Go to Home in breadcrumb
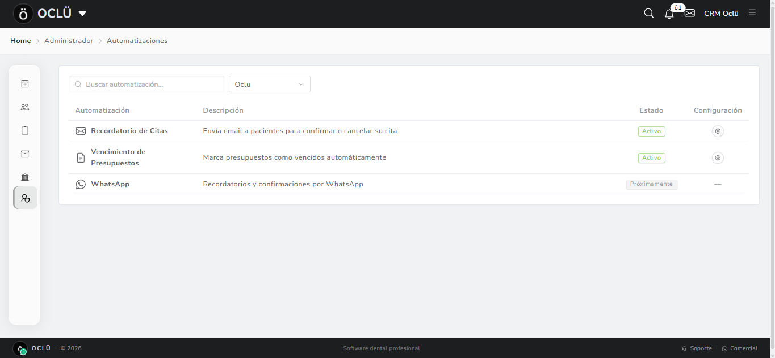 coord(20,41)
